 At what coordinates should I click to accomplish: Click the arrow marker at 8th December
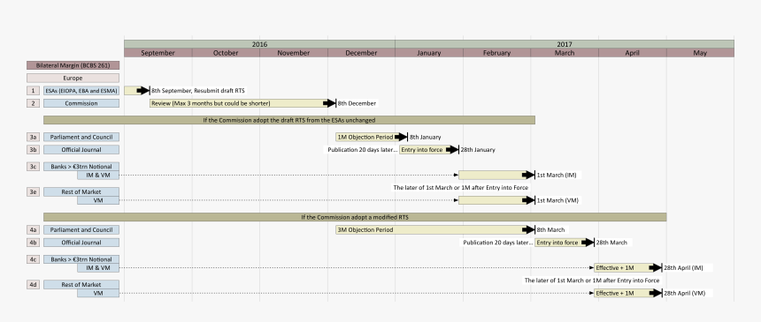click(x=329, y=103)
